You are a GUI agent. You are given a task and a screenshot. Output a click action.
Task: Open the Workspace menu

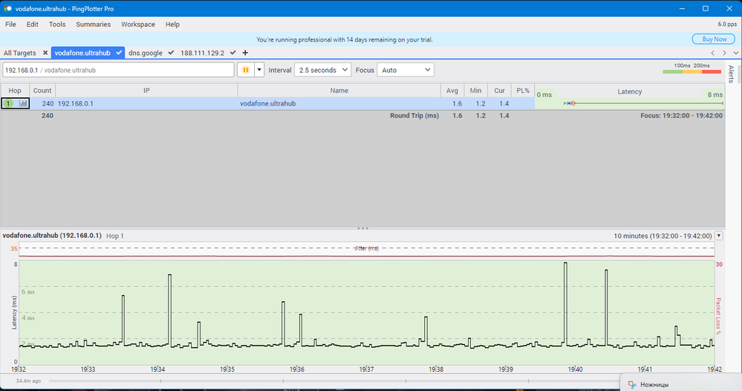click(x=137, y=24)
